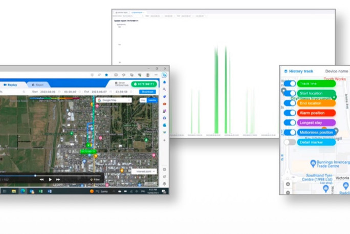Toggle the Longest stay switch
The image size is (350, 234).
290,122
